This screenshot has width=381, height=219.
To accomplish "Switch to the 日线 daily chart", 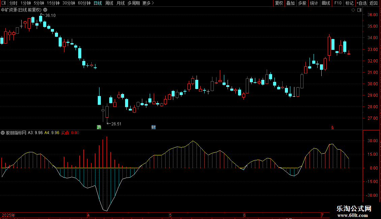I will point(98,3).
